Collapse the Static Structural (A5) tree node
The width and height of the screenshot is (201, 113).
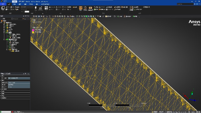pos(4,39)
